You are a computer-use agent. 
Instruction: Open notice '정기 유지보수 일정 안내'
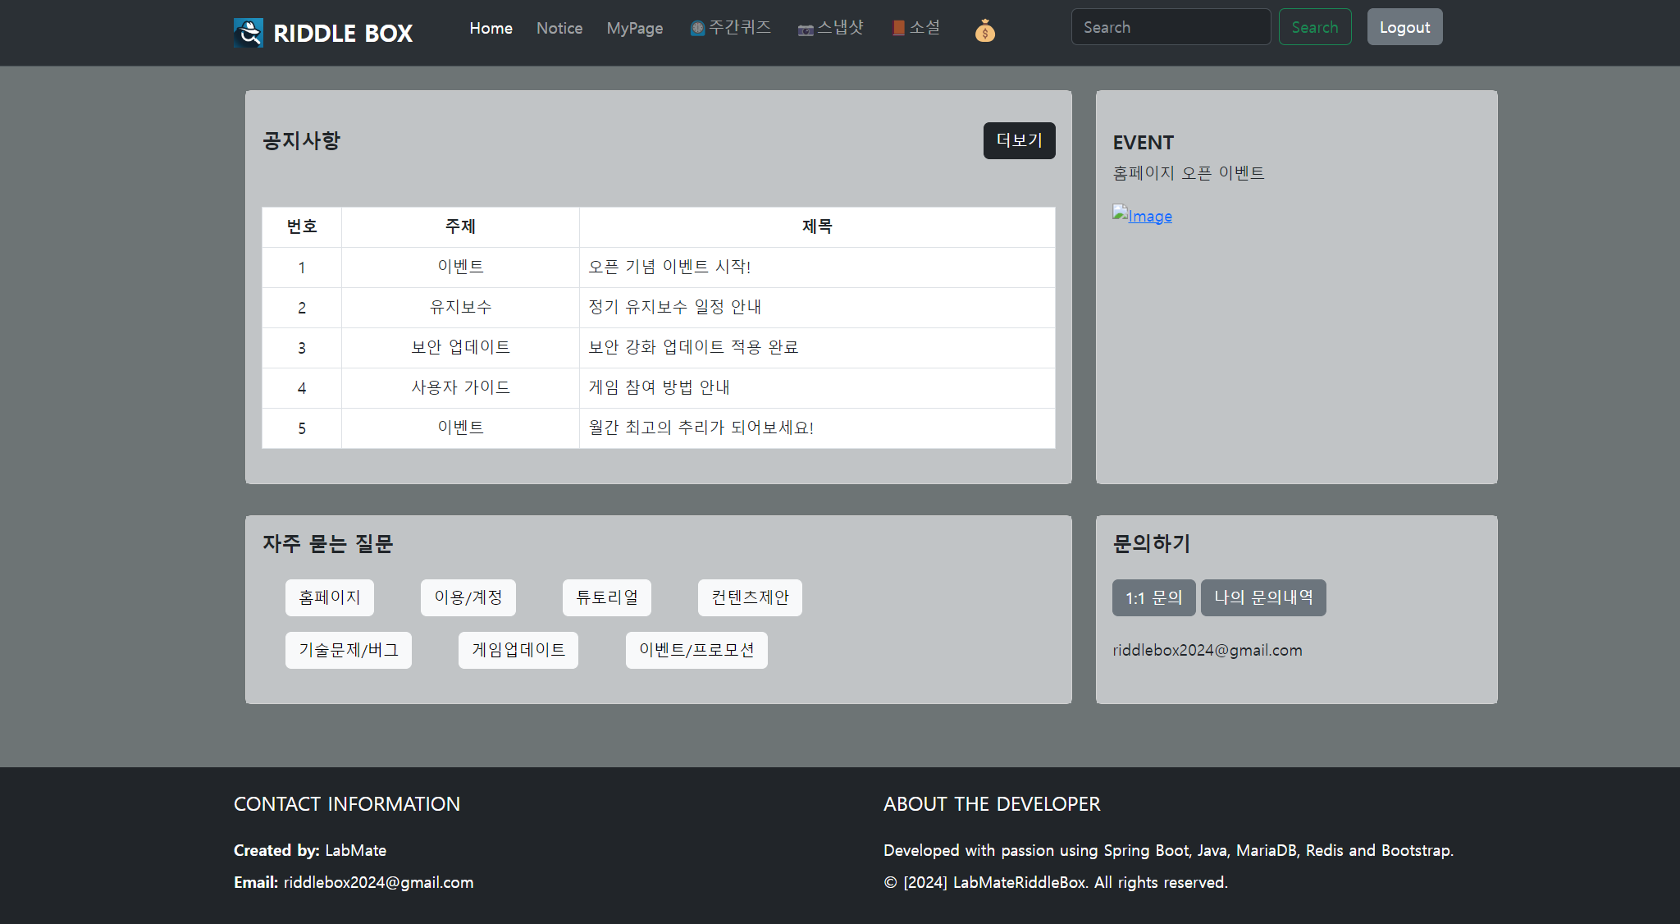pyautogui.click(x=674, y=307)
